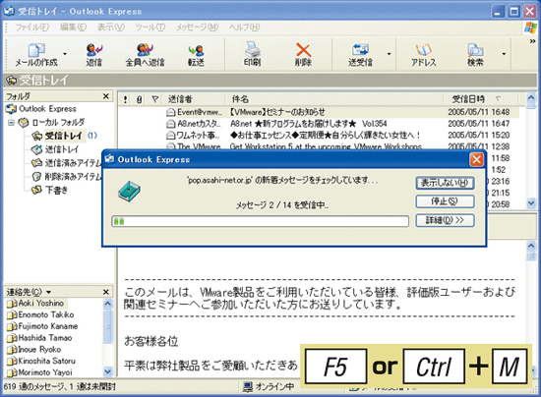Viewport: 541px width, 397px height.
Task: Open the ファイル(F) menu
Action: click(x=32, y=28)
